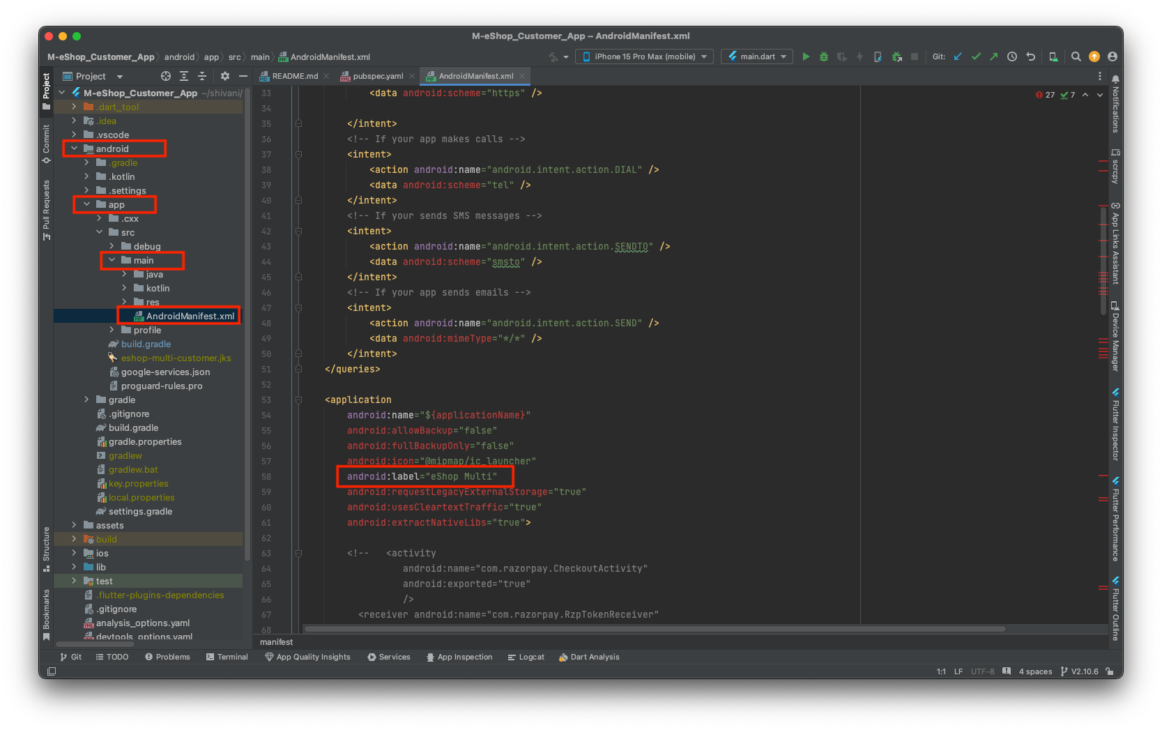Click the orange IDE update icon

click(x=1094, y=56)
